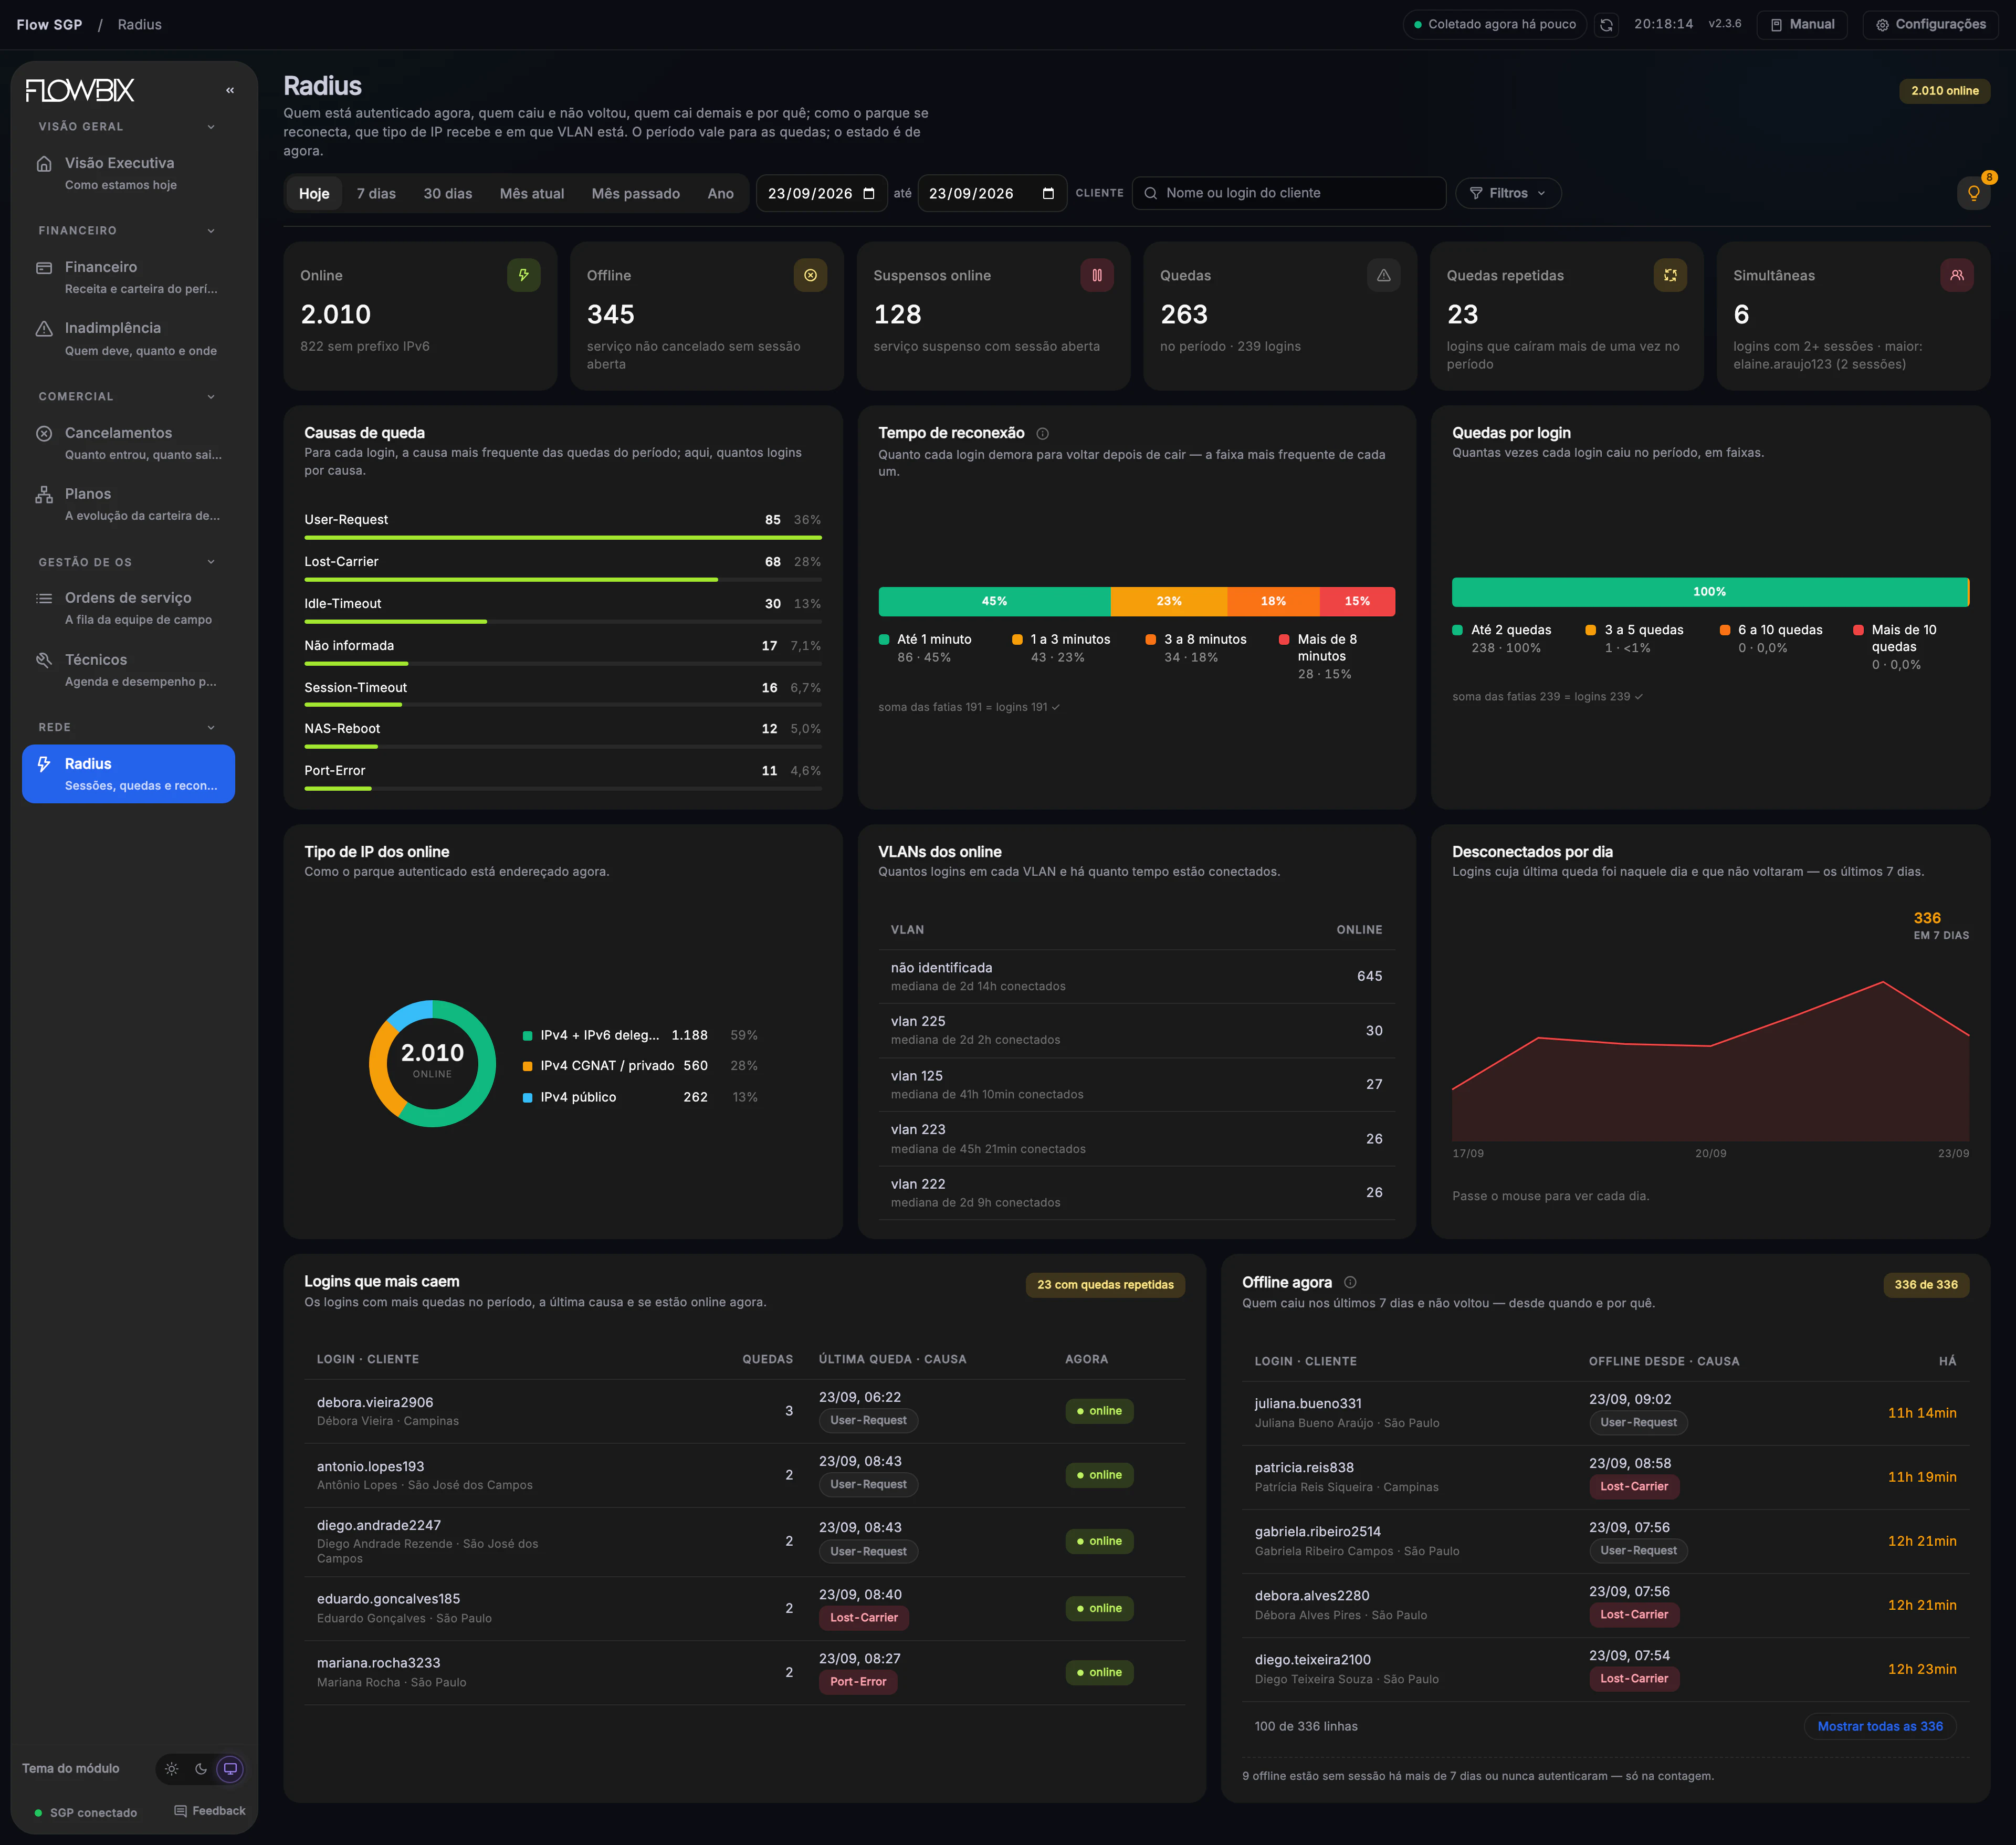Viewport: 2016px width, 1845px height.
Task: Select the 7 dias period tab
Action: pyautogui.click(x=376, y=193)
